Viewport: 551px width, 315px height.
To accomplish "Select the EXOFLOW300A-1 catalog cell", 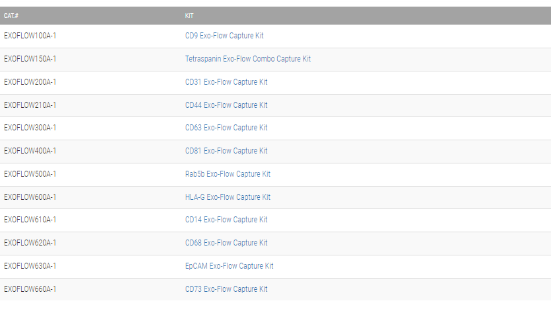I will [x=30, y=128].
